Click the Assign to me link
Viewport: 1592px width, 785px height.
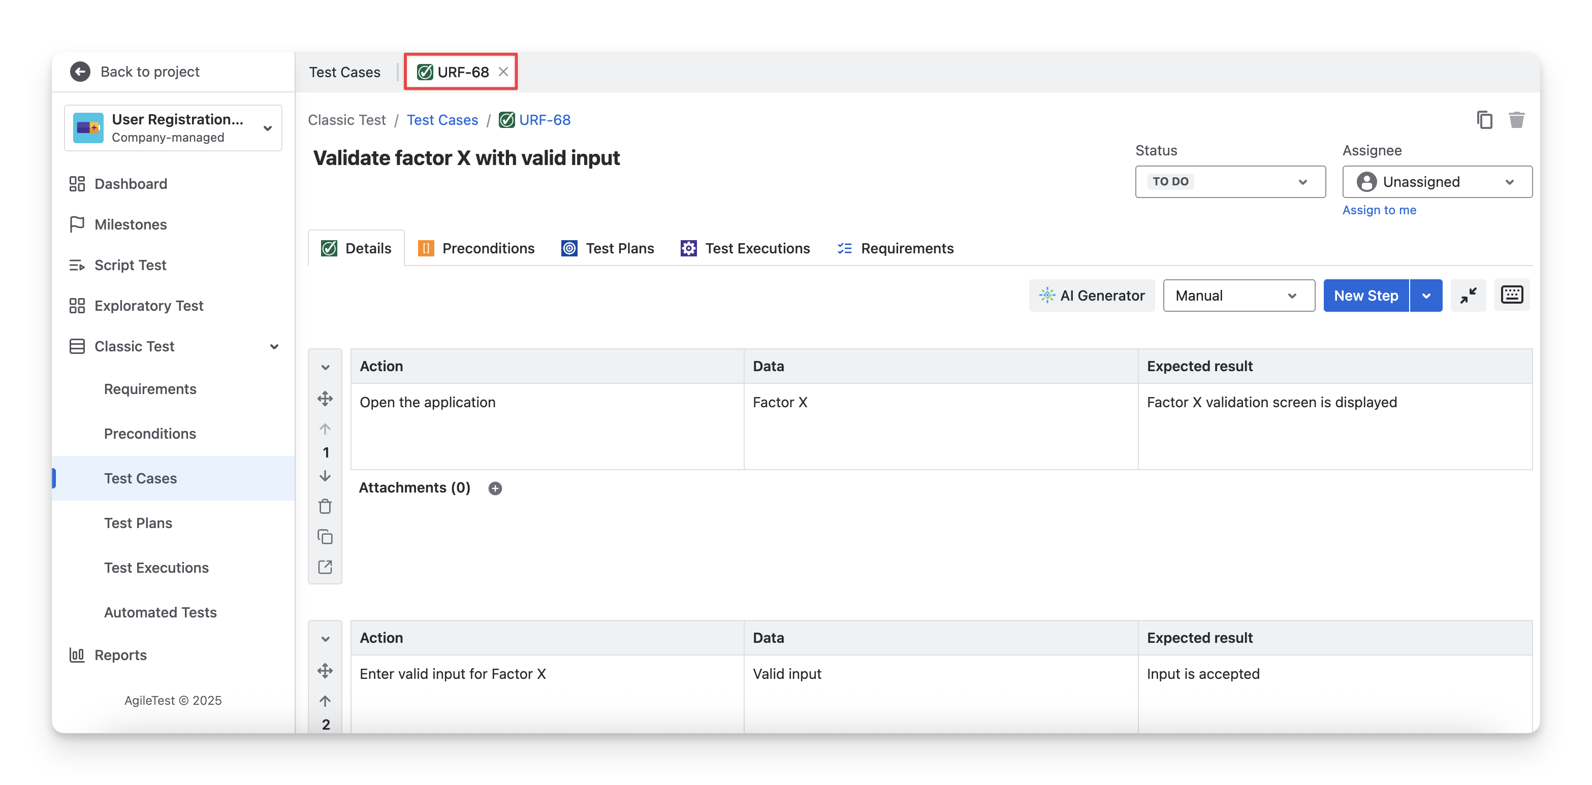click(1379, 210)
